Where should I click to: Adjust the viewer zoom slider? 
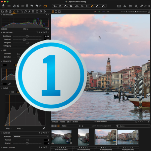(138, 11)
